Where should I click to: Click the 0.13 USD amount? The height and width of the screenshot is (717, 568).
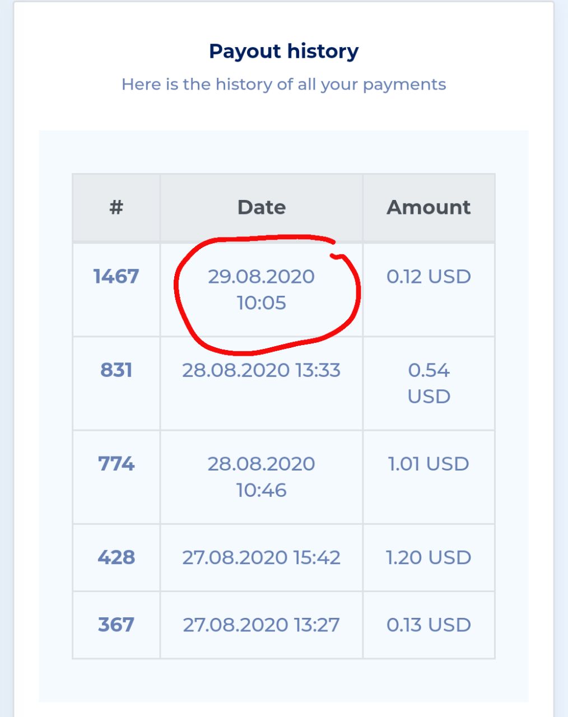coord(429,625)
